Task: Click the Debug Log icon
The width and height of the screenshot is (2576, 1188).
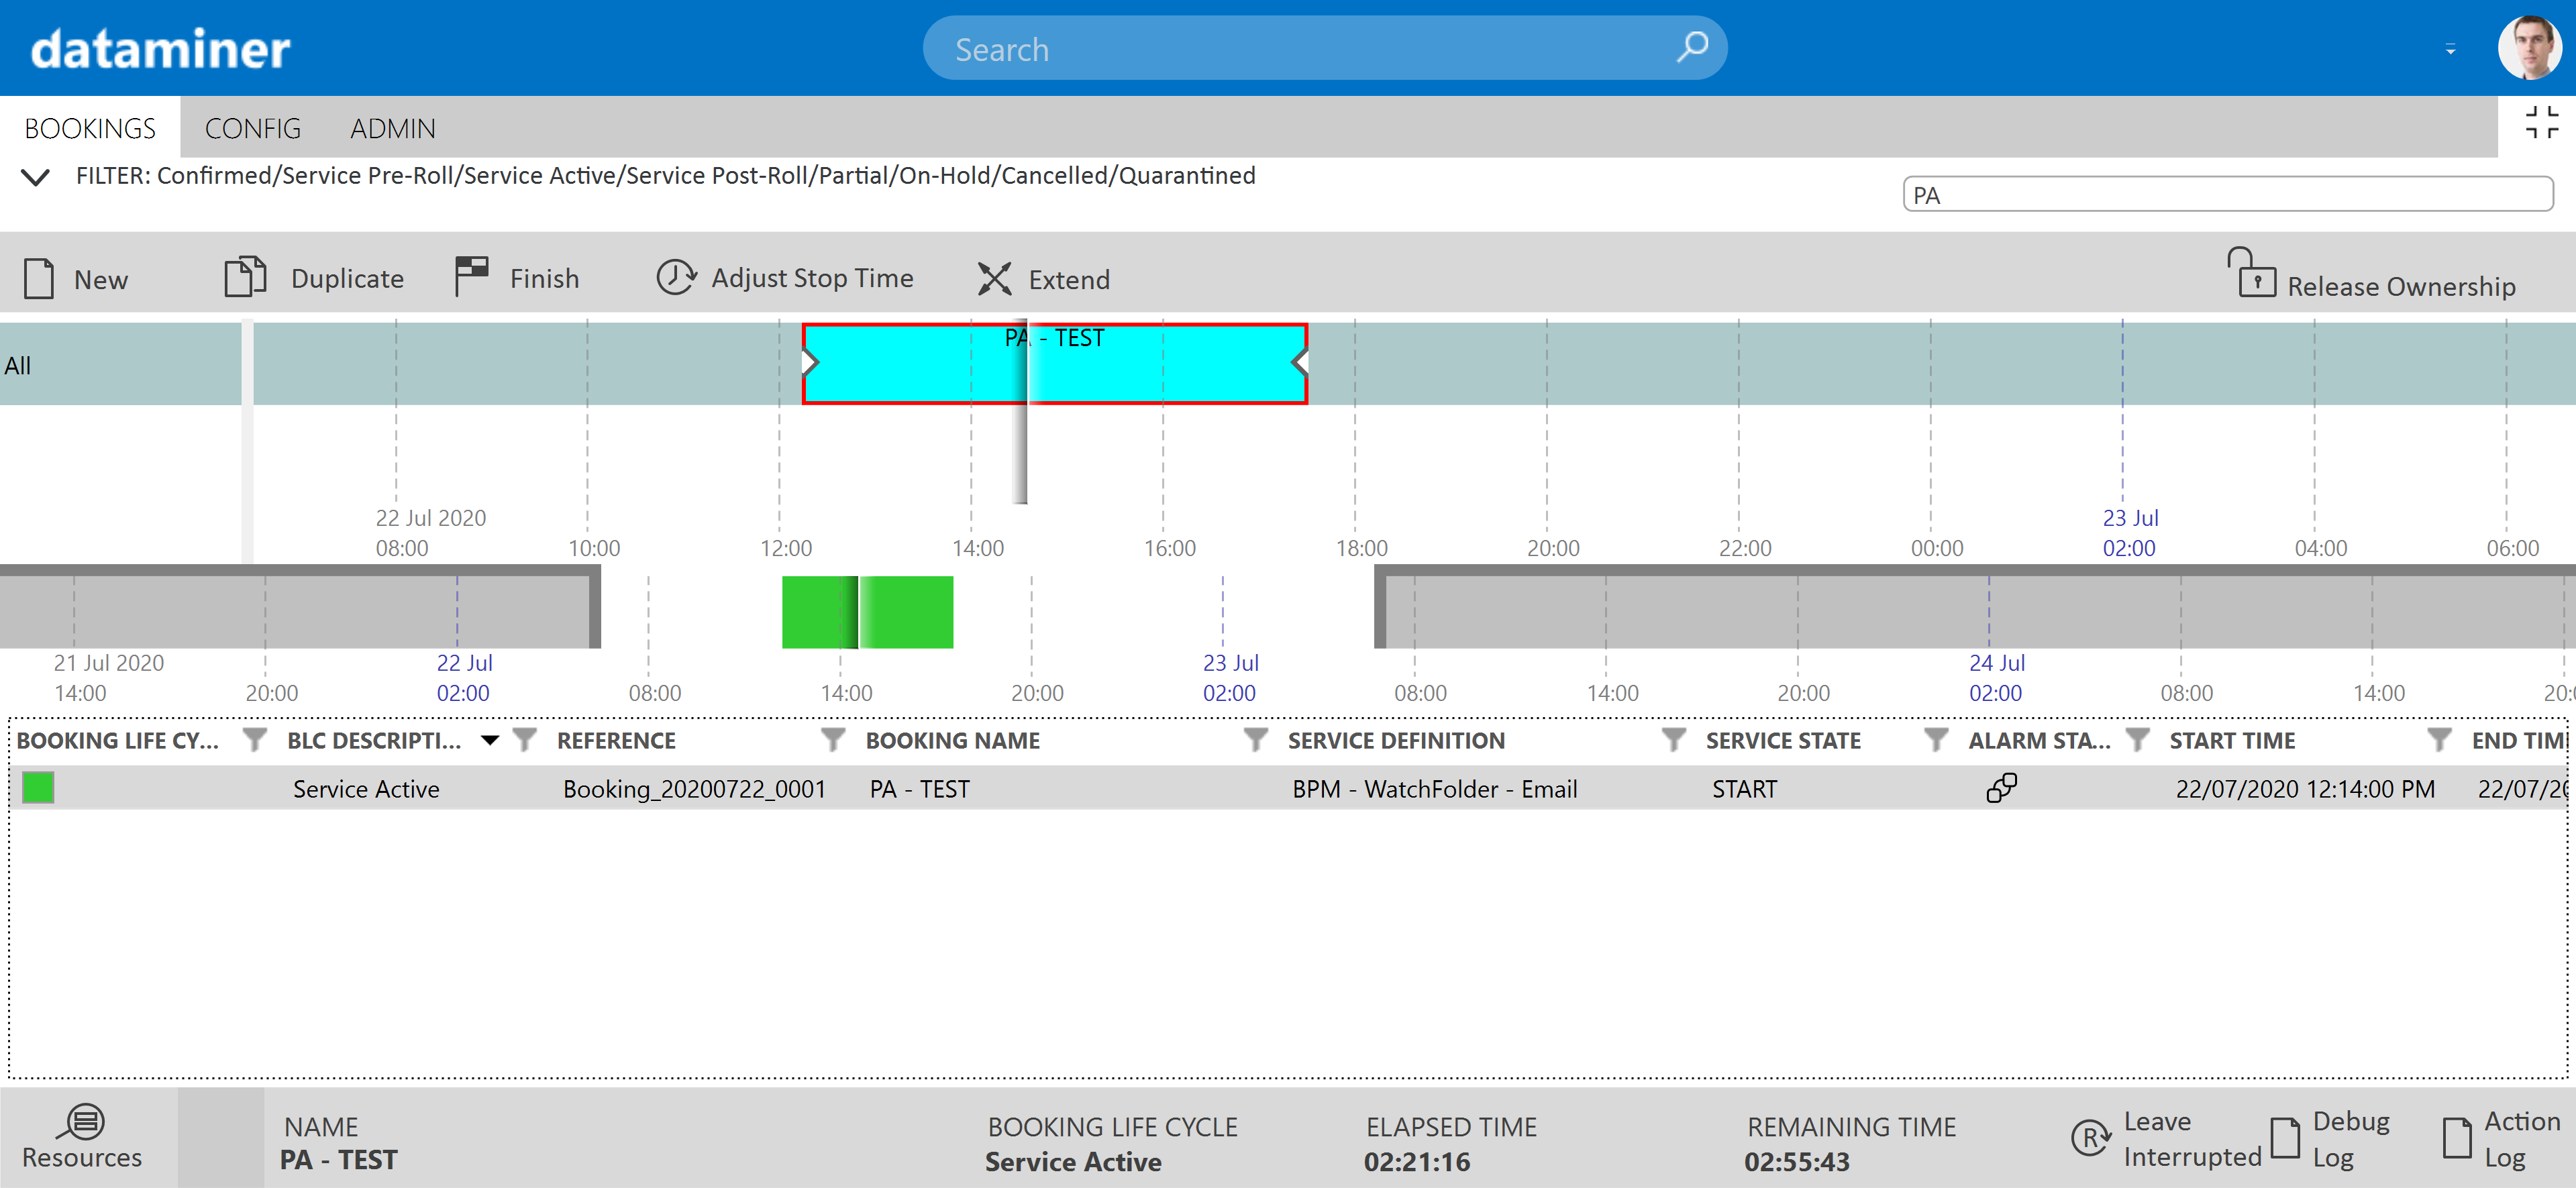Action: tap(2286, 1137)
